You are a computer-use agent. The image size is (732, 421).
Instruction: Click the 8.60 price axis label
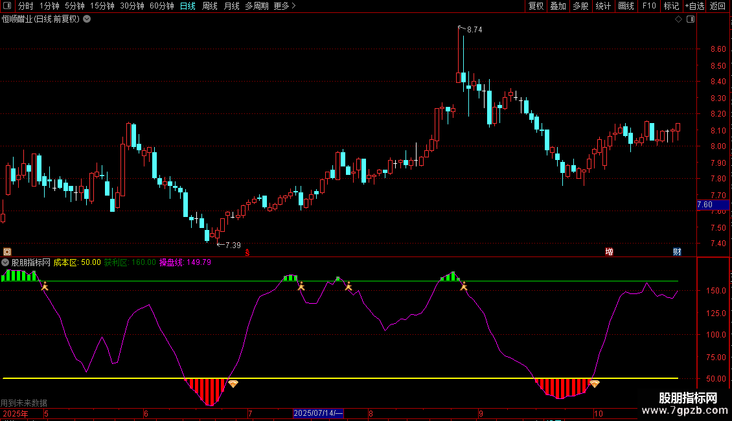point(718,49)
